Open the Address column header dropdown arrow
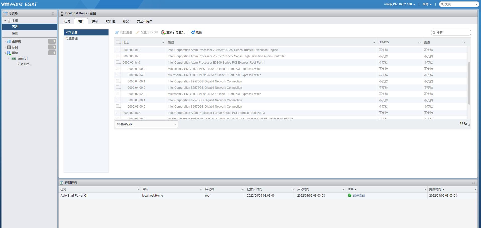Viewport: 481px width, 228px height. click(163, 42)
